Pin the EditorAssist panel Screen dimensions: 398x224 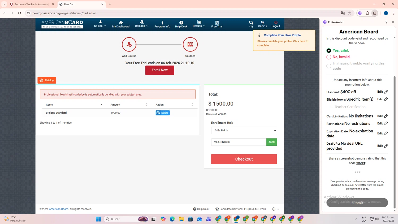pos(386,22)
